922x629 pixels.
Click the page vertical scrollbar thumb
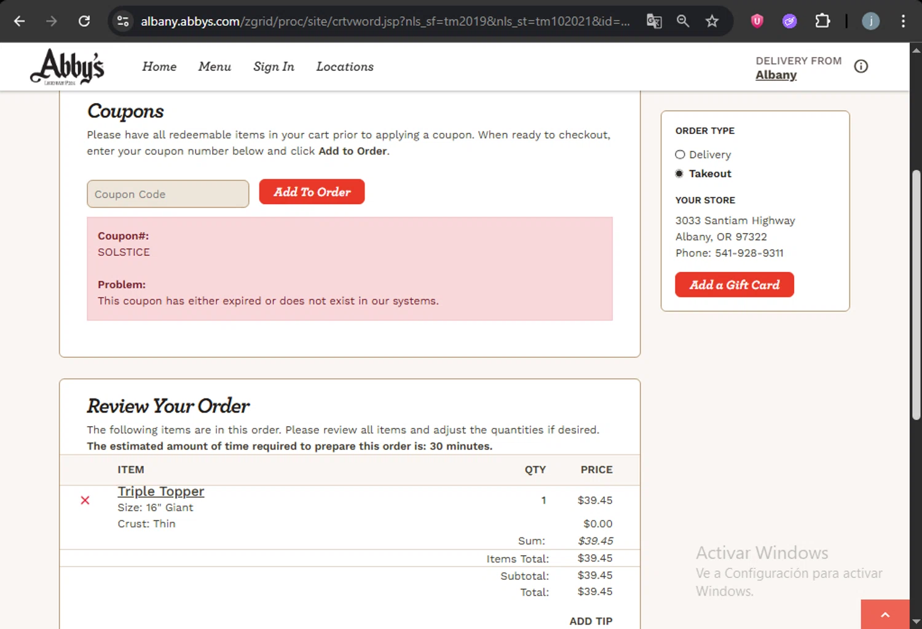click(x=916, y=295)
